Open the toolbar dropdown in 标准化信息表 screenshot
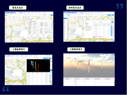The height and width of the screenshot is (95, 127). pyautogui.click(x=104, y=15)
